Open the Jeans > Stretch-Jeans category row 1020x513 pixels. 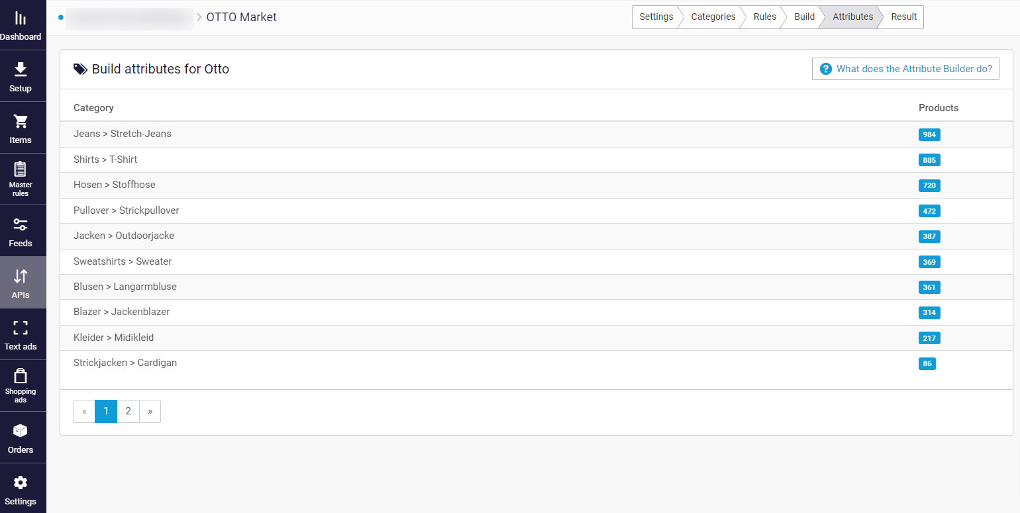pos(123,134)
